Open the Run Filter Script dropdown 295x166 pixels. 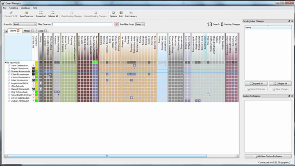click(140, 24)
